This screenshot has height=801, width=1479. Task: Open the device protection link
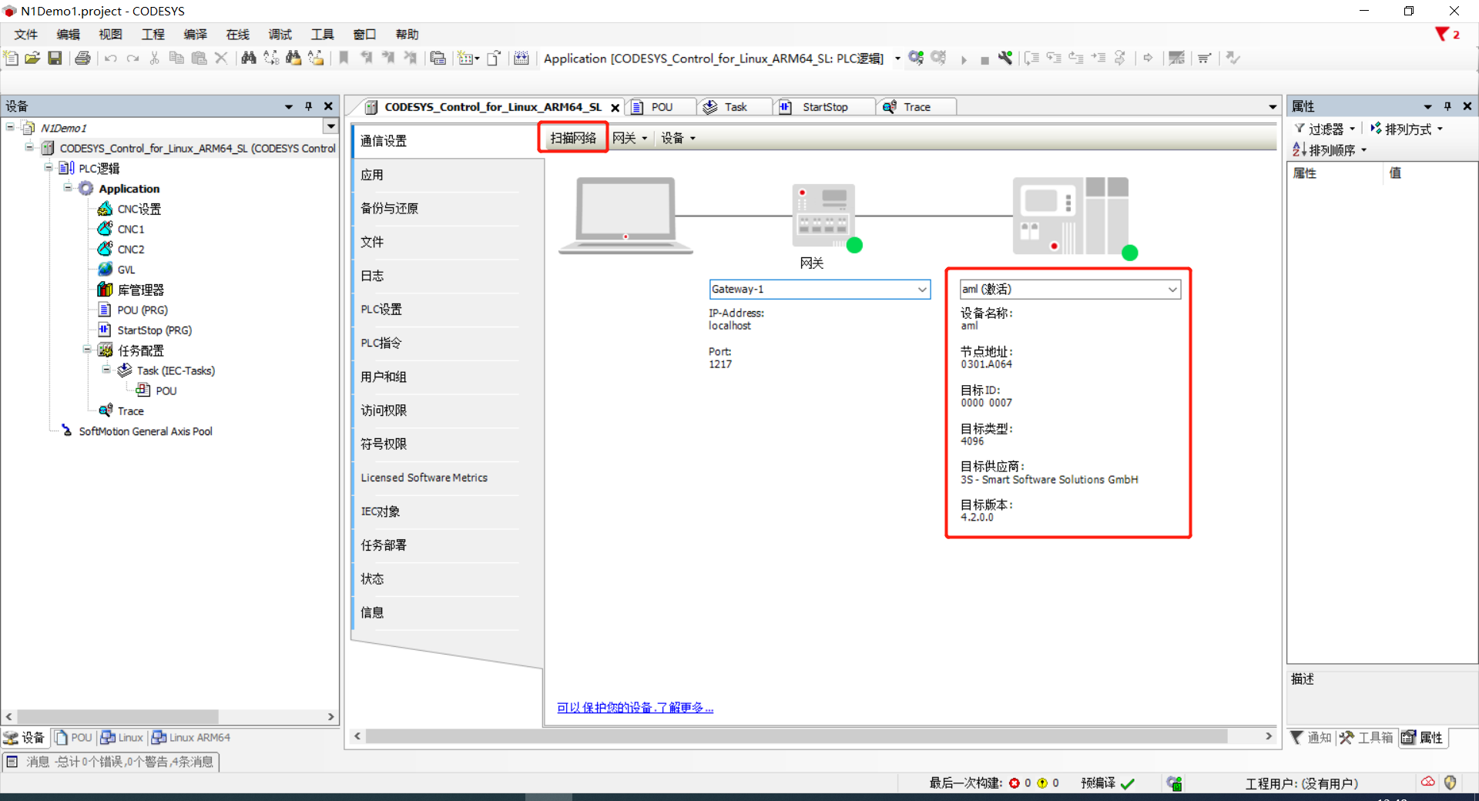(x=634, y=707)
